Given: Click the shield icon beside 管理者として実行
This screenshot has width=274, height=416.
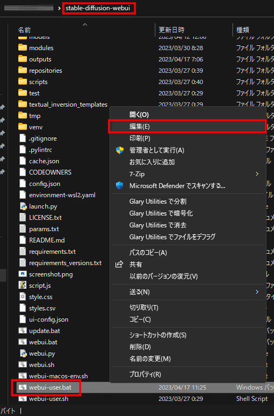Looking at the screenshot, I should 120,150.
